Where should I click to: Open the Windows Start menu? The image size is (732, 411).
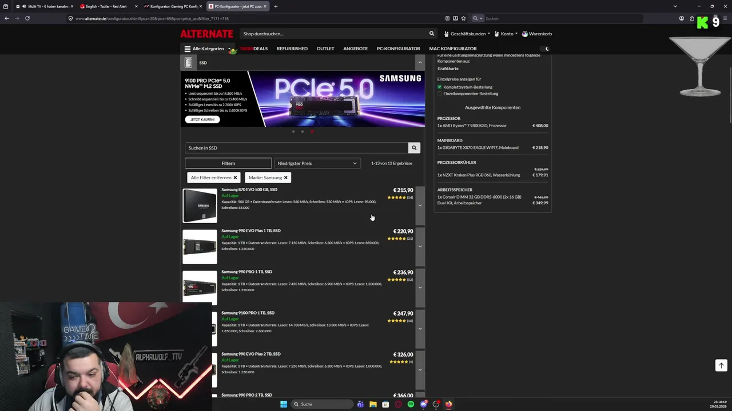[x=284, y=404]
